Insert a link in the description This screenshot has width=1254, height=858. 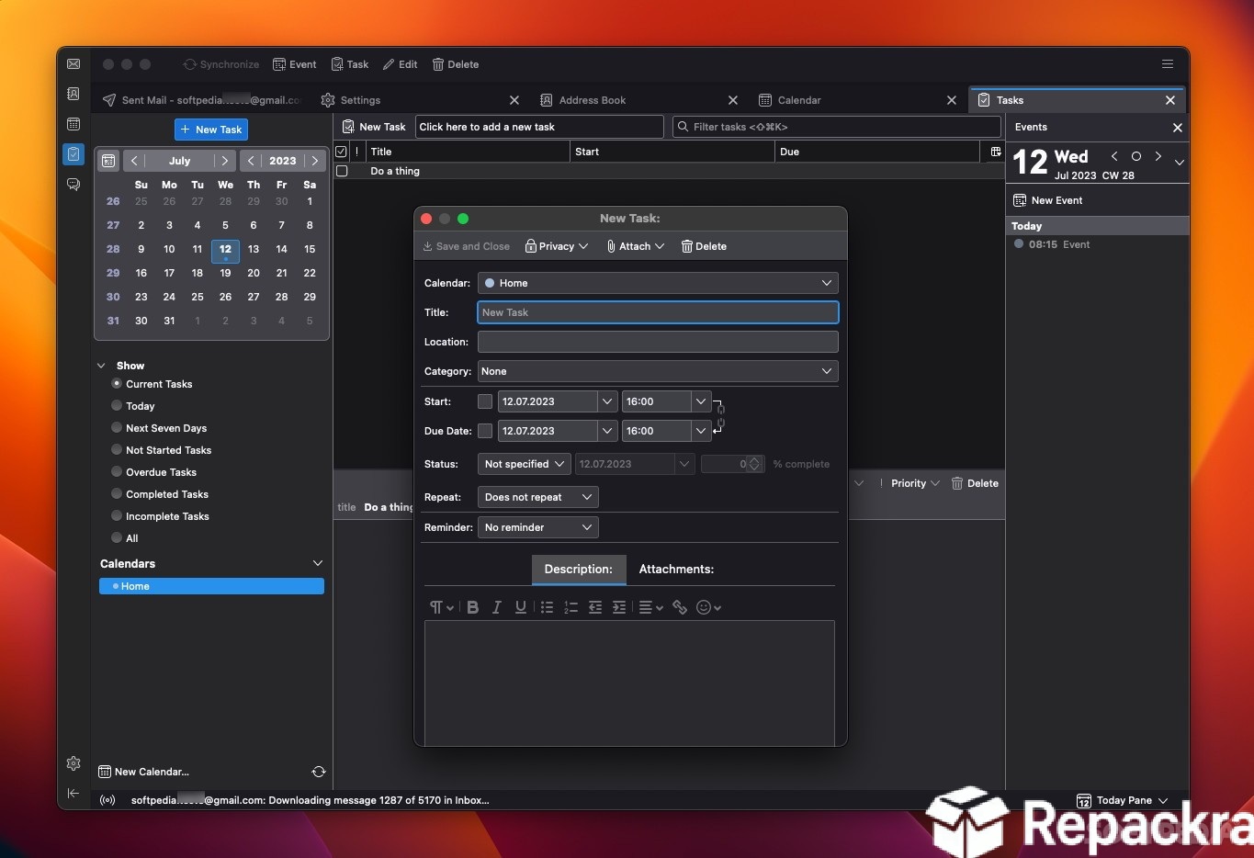tap(680, 607)
